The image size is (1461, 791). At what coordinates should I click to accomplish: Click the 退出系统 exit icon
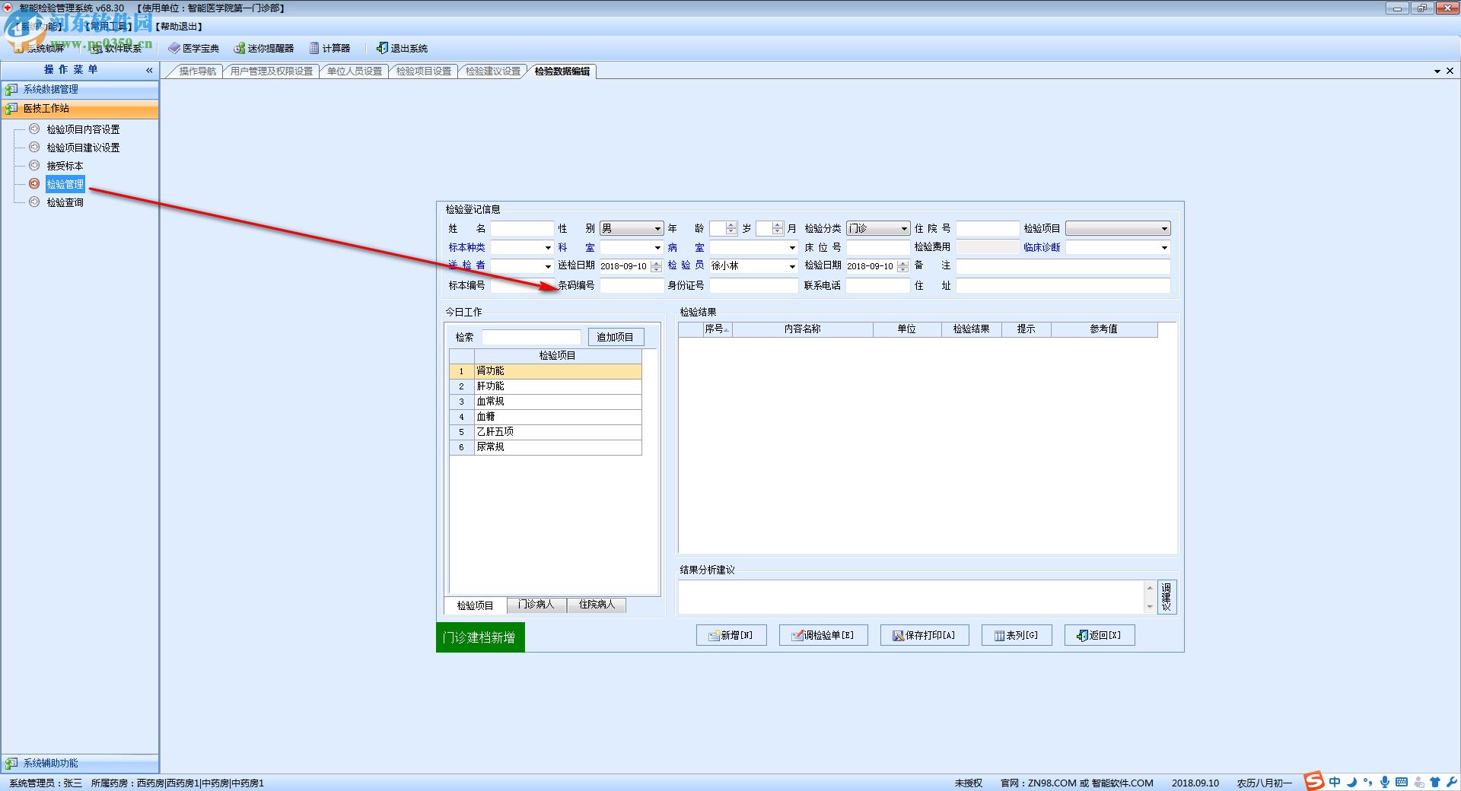click(x=382, y=48)
